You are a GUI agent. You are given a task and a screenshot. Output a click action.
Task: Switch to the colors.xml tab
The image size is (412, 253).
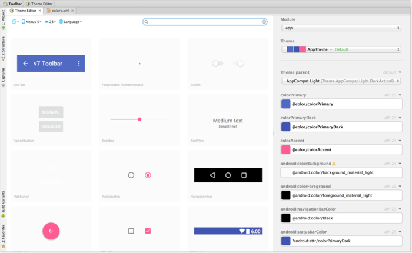(x=61, y=11)
